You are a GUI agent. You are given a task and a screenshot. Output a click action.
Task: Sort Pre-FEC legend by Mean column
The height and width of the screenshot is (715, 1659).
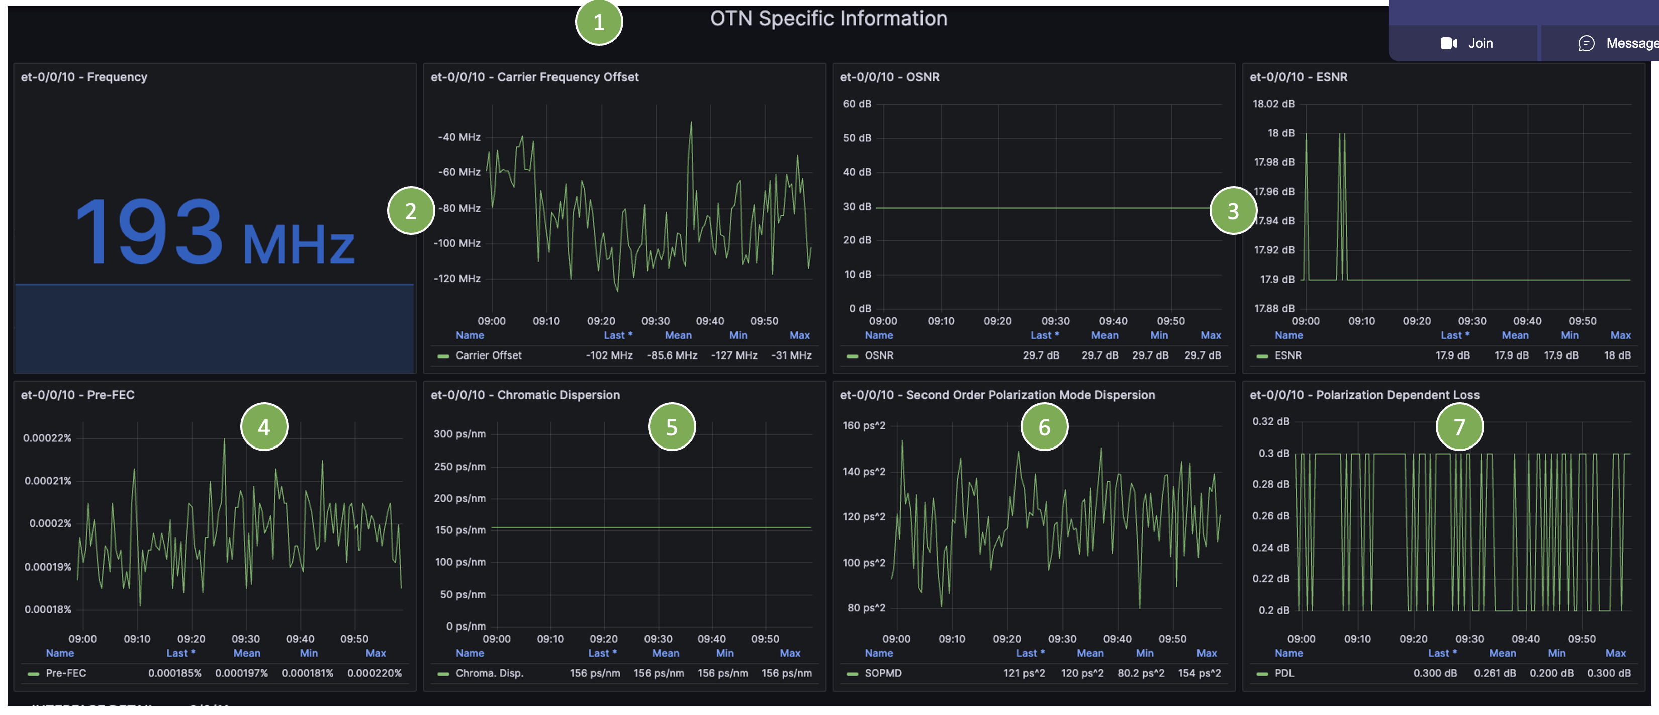tap(247, 653)
